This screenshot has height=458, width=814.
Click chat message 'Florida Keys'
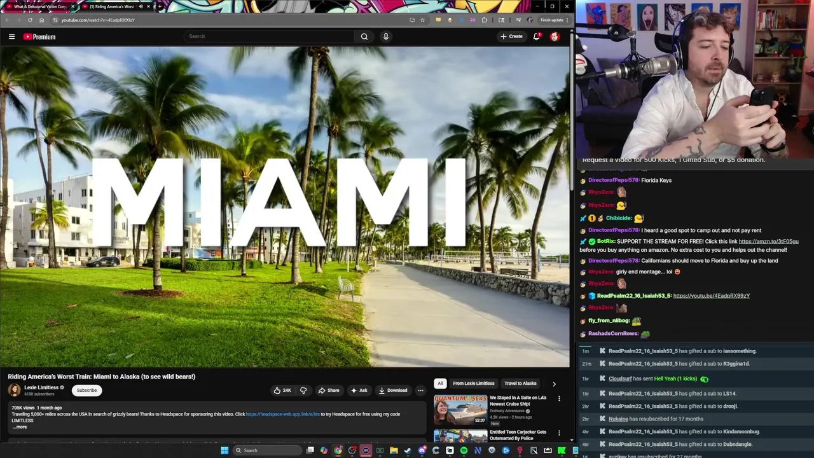(656, 181)
